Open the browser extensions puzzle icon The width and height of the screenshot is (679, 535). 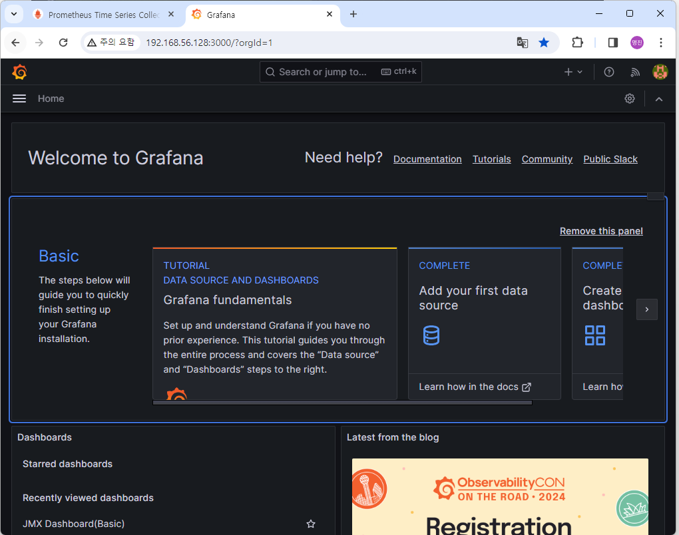577,43
